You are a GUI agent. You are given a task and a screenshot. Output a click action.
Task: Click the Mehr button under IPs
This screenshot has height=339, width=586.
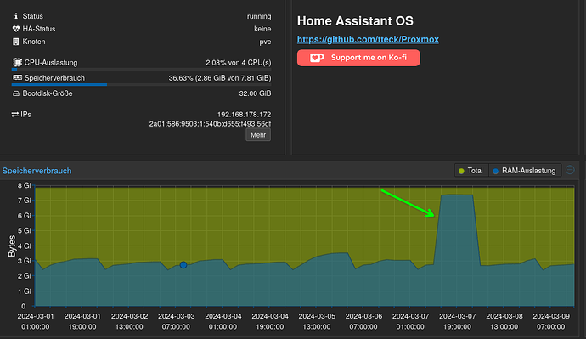[x=258, y=135]
